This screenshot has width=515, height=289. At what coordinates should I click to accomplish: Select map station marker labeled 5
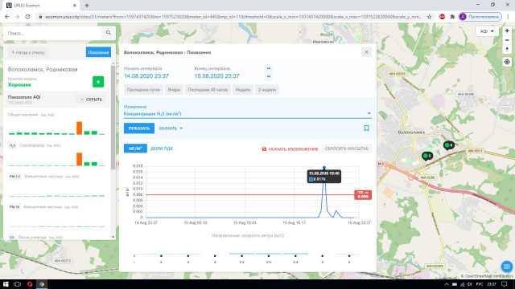(x=427, y=156)
